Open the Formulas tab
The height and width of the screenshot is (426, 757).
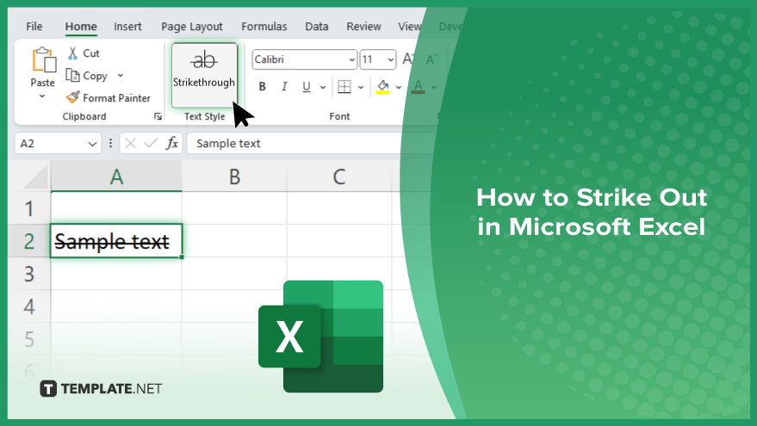click(x=264, y=27)
